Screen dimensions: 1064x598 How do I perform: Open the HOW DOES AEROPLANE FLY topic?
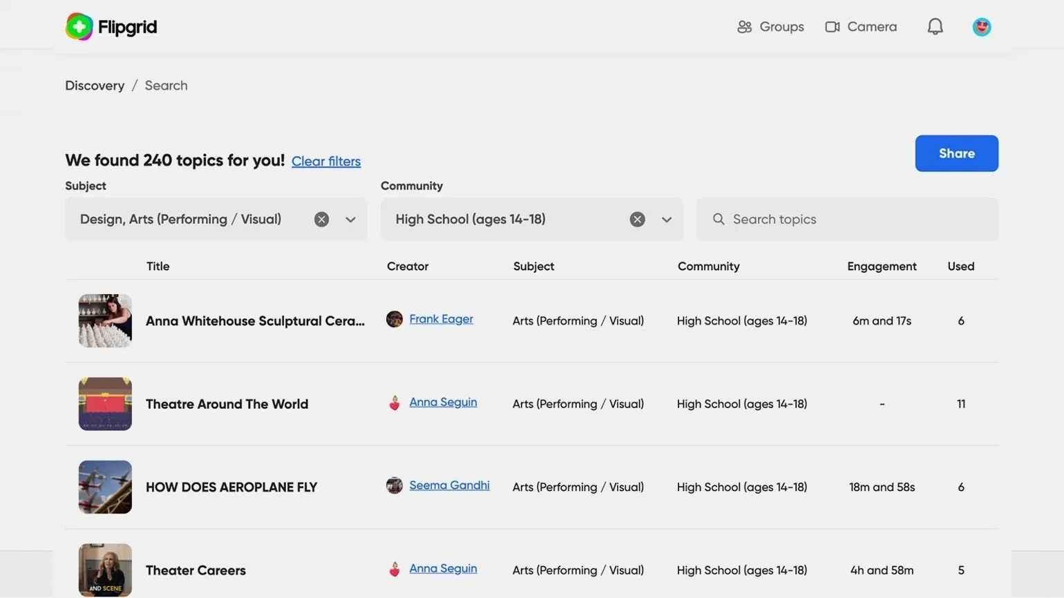(231, 488)
